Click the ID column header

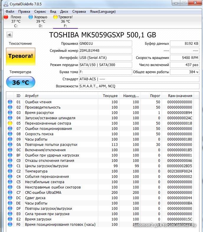tap(18, 96)
